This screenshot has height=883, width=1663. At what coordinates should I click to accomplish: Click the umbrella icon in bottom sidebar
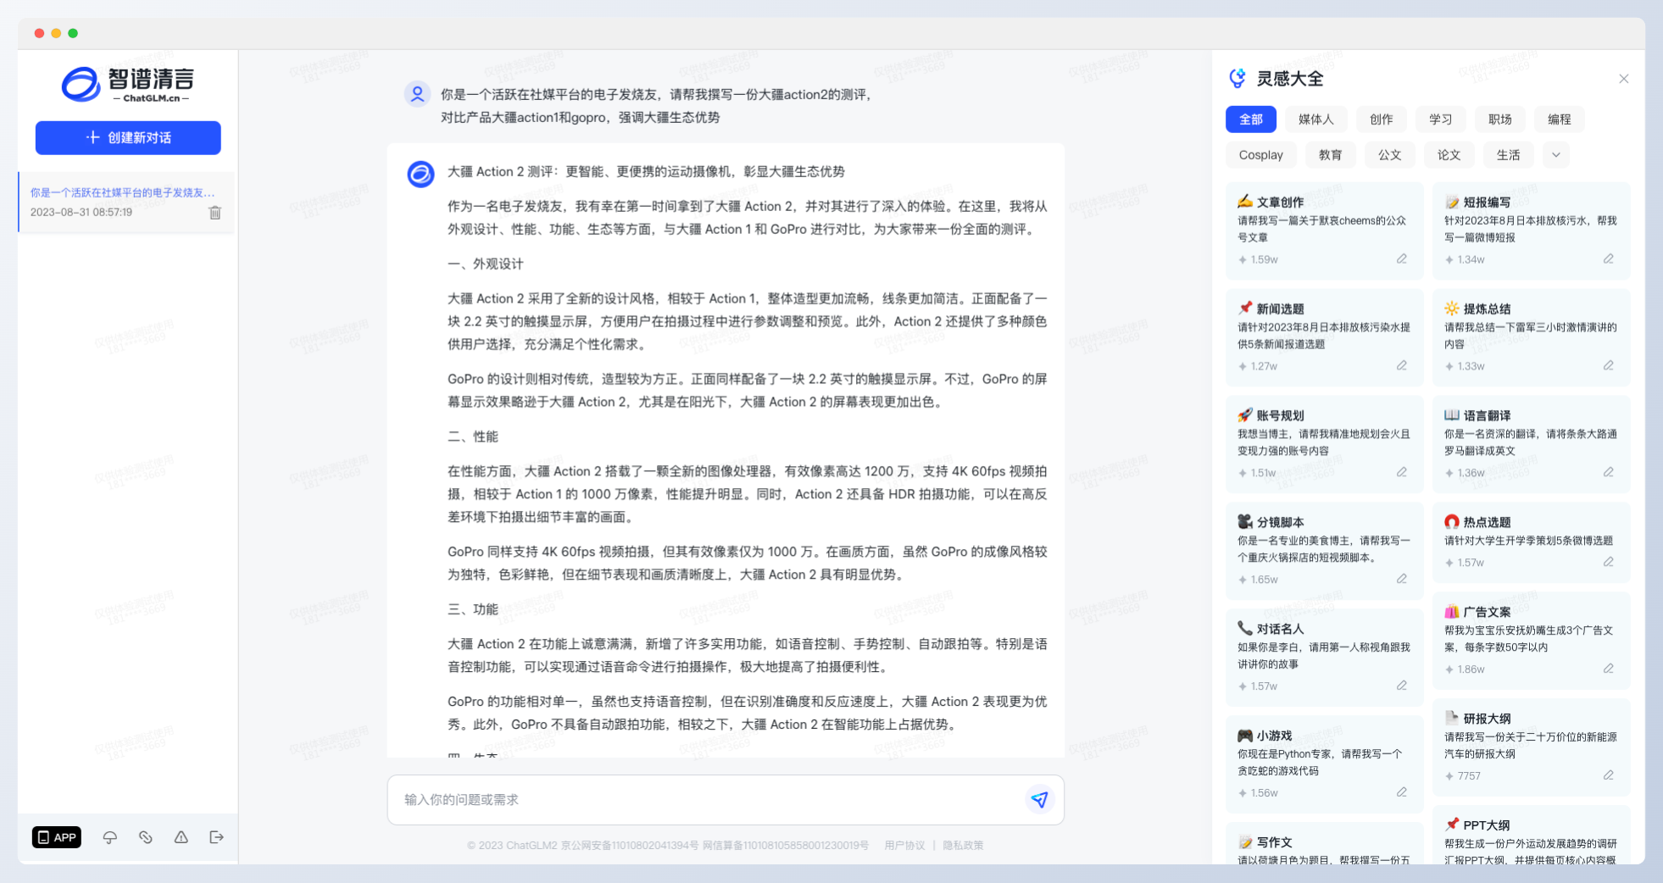[x=110, y=837]
